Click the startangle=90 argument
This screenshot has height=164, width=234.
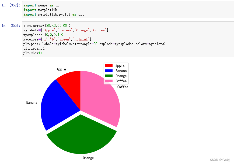pos(85,44)
